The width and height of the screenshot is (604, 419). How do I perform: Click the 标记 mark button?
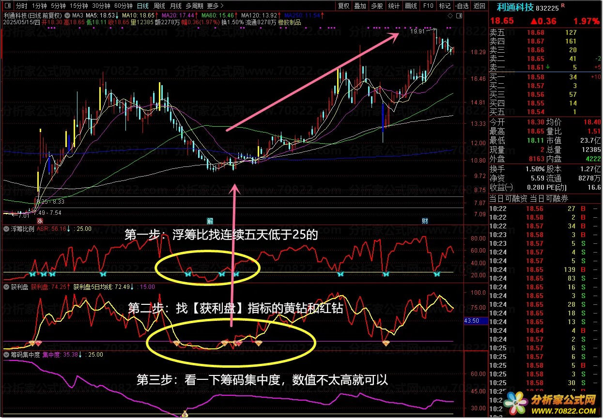tap(445, 6)
